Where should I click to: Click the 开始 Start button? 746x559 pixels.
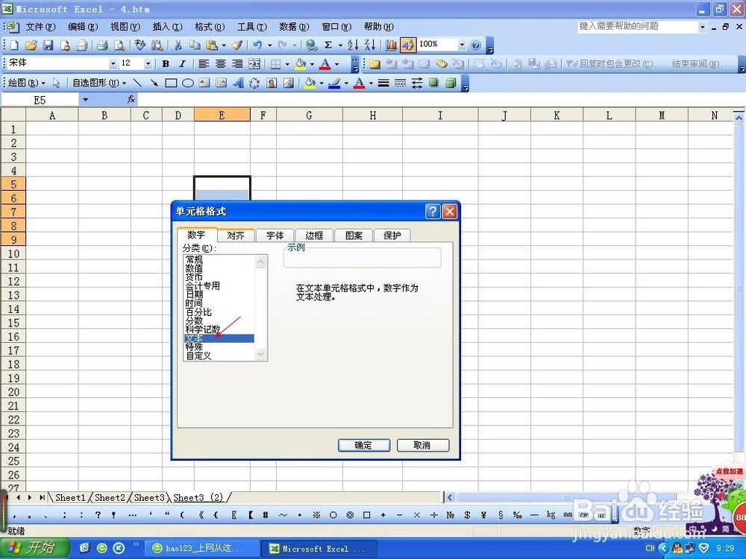(x=34, y=549)
